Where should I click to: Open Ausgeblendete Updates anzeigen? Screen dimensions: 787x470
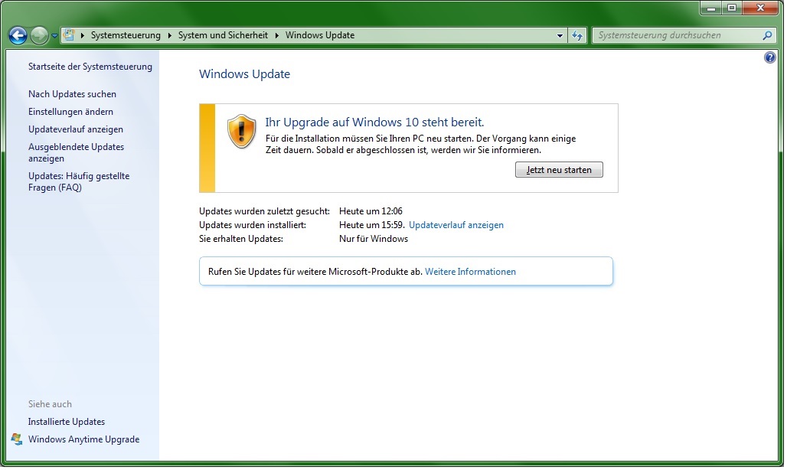(x=77, y=153)
